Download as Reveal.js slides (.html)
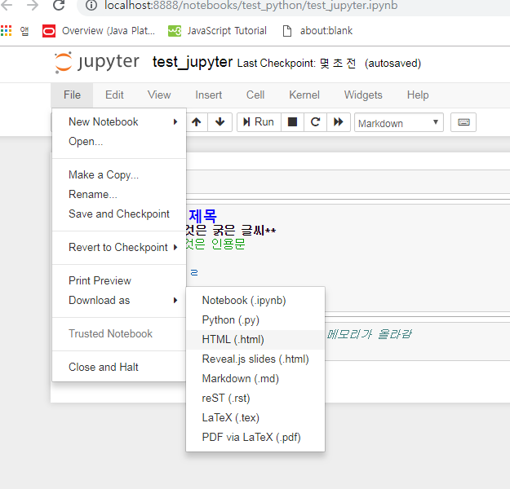Image resolution: width=510 pixels, height=489 pixels. pos(255,359)
